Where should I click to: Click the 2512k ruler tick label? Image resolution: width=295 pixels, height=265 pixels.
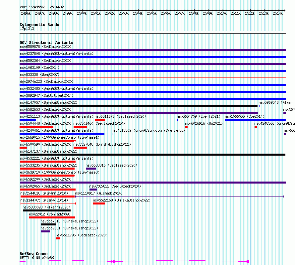[250, 13]
